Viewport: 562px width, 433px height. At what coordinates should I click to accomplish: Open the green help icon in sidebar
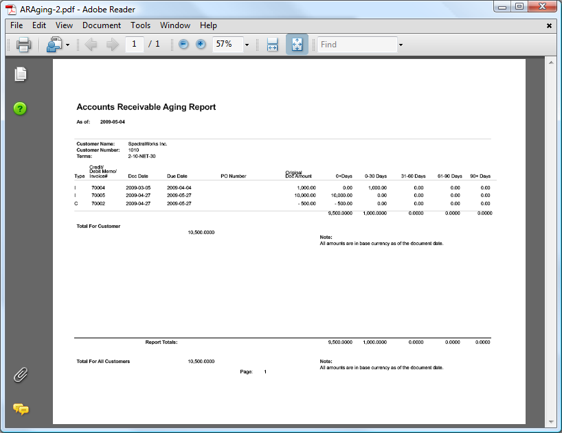21,108
